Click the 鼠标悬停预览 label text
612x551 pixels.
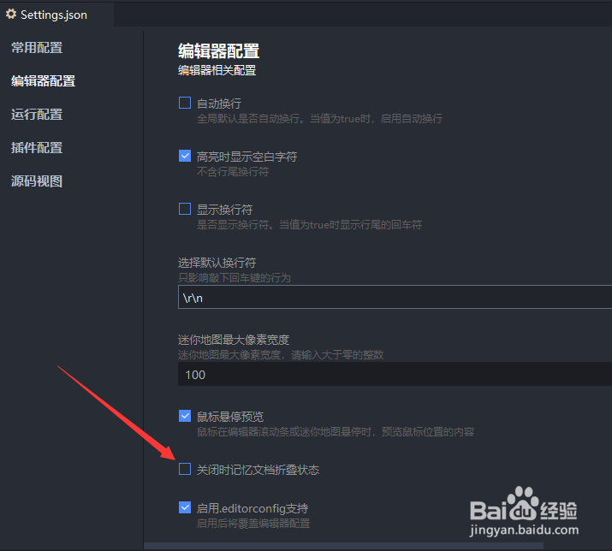point(230,417)
